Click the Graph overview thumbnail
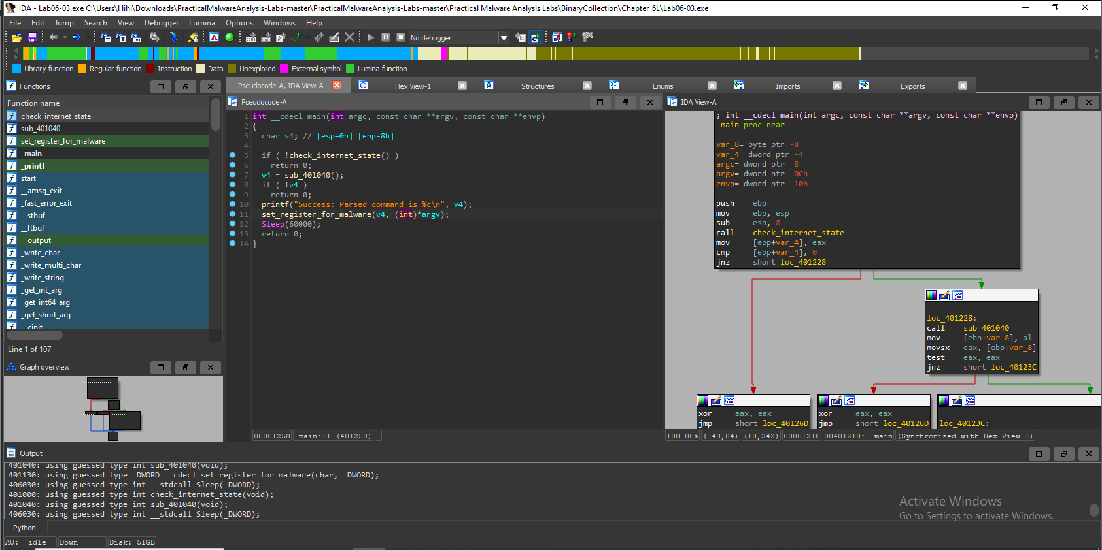The image size is (1102, 550). tap(112, 408)
